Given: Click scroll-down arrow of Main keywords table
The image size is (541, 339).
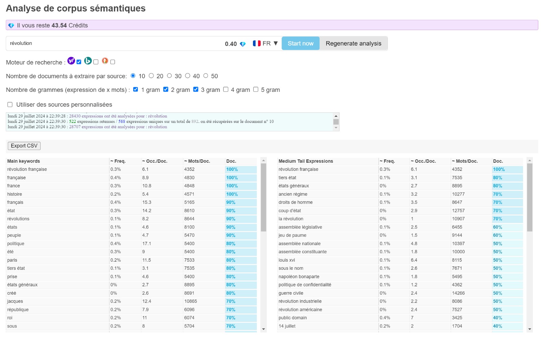Looking at the screenshot, I should (263, 329).
